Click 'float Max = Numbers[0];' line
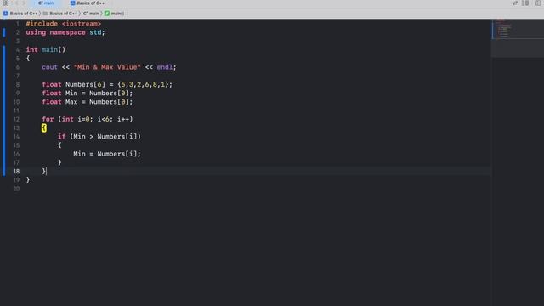Viewport: 544px width, 306px height. (88, 102)
